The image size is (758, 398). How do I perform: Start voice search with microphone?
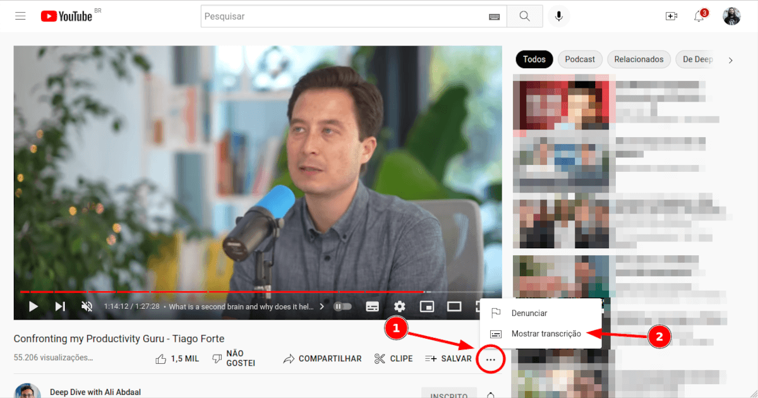pyautogui.click(x=558, y=16)
